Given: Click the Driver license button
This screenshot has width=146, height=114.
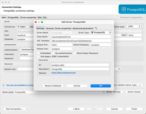Looking at the screenshot, I should pos(134,92).
